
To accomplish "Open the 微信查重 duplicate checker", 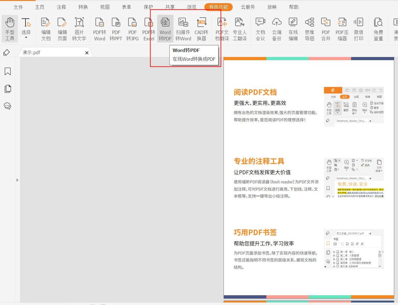I will (378, 28).
